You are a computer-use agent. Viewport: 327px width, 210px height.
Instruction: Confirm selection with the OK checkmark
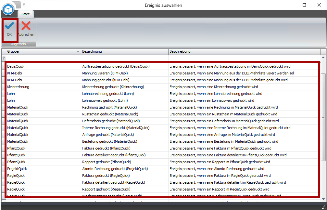click(x=9, y=30)
